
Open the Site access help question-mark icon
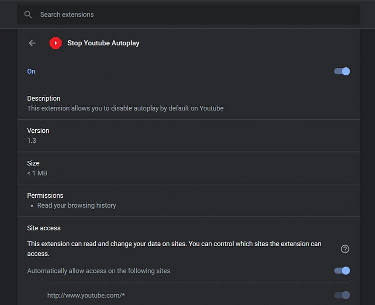click(345, 249)
